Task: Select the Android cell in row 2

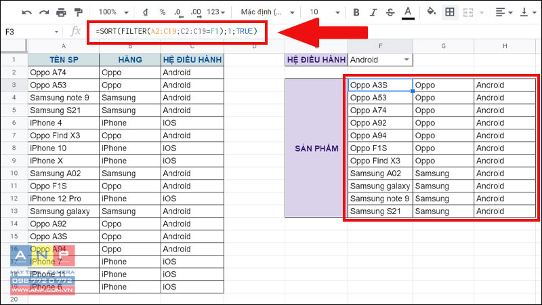Action: coord(192,73)
